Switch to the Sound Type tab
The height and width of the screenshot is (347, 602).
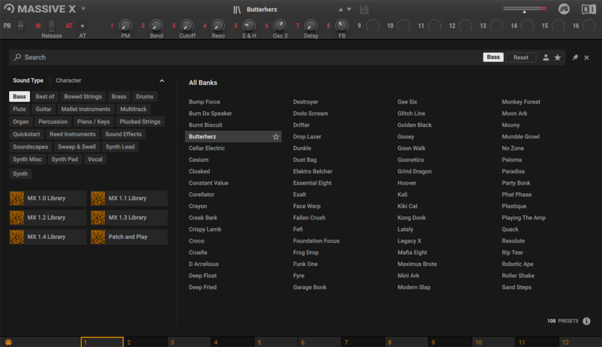28,80
